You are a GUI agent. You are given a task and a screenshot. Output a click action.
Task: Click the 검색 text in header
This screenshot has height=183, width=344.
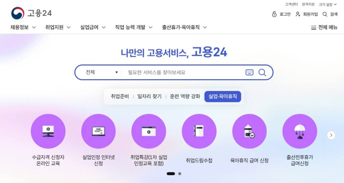point(334,14)
